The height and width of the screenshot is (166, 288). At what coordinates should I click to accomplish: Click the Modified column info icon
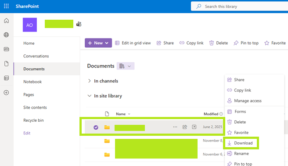click(x=221, y=114)
